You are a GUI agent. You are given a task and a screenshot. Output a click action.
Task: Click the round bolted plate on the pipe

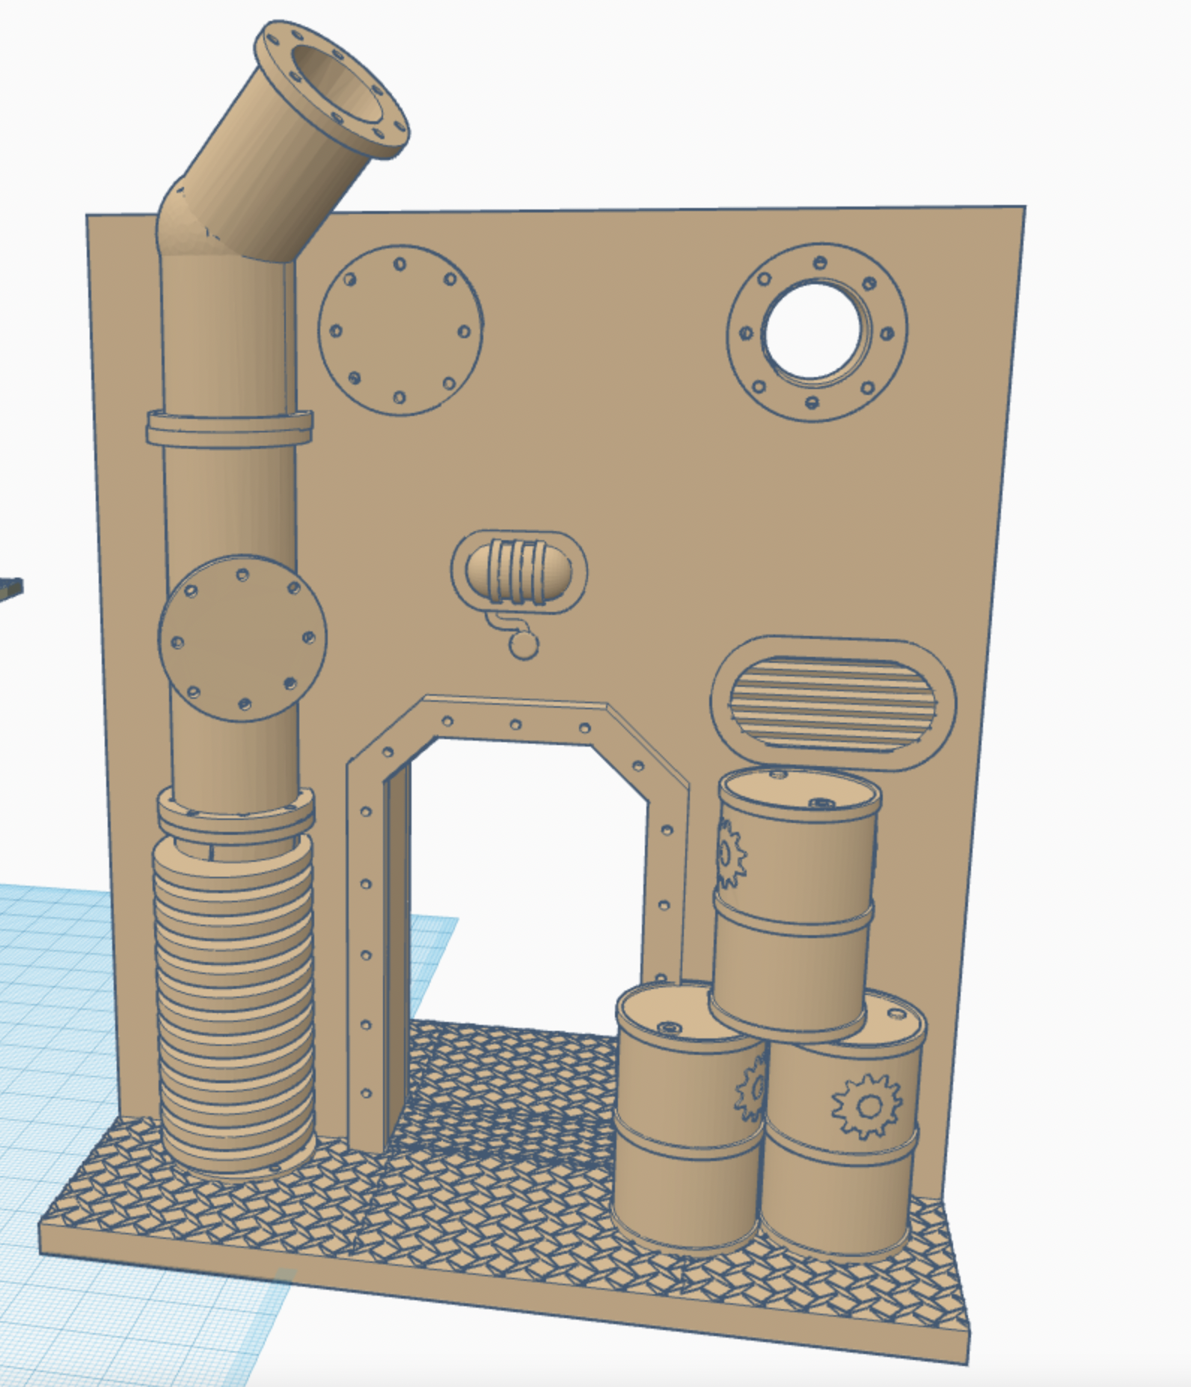[242, 637]
